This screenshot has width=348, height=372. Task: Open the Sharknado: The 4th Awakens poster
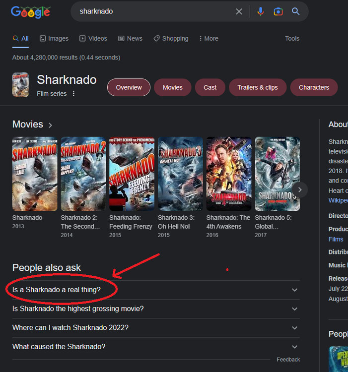(229, 174)
